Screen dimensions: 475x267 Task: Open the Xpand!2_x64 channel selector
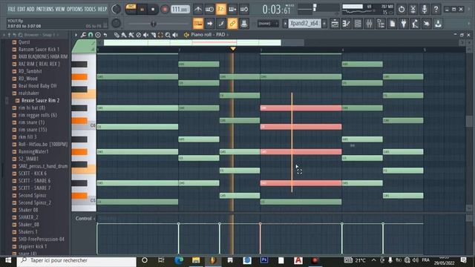click(x=304, y=23)
